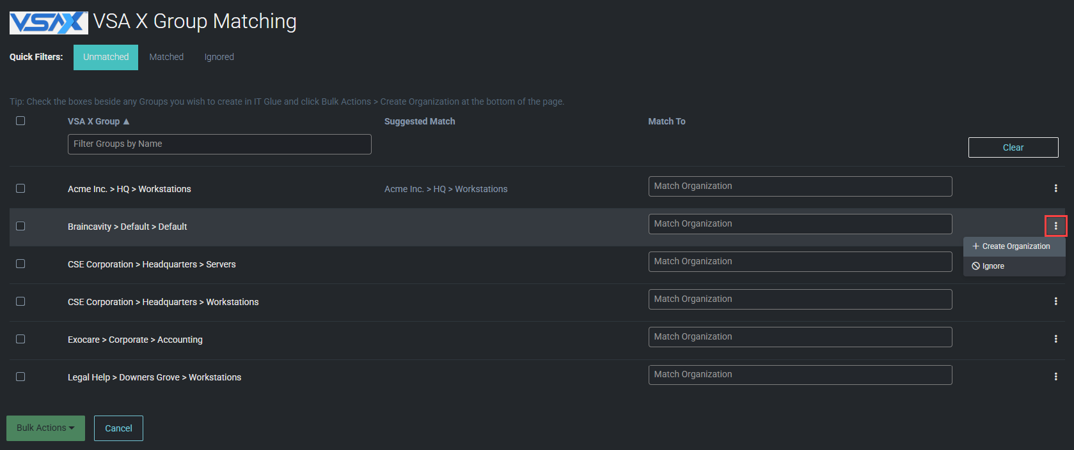Open the kebab menu for Acme Inc. row
This screenshot has width=1074, height=450.
click(x=1055, y=188)
